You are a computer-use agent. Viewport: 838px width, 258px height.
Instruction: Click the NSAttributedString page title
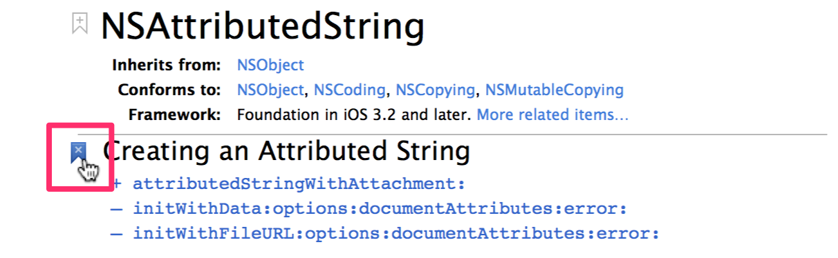(x=262, y=27)
